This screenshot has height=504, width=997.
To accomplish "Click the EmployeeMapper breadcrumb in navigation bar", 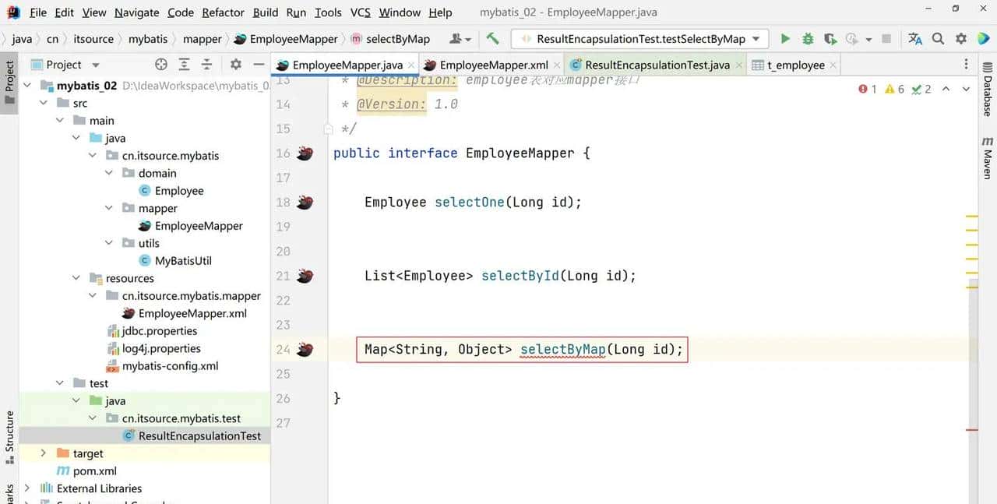I will [x=293, y=39].
